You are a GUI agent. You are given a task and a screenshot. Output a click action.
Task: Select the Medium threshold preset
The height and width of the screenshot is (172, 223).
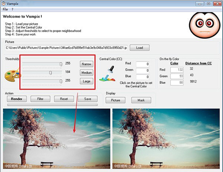[x=87, y=73]
